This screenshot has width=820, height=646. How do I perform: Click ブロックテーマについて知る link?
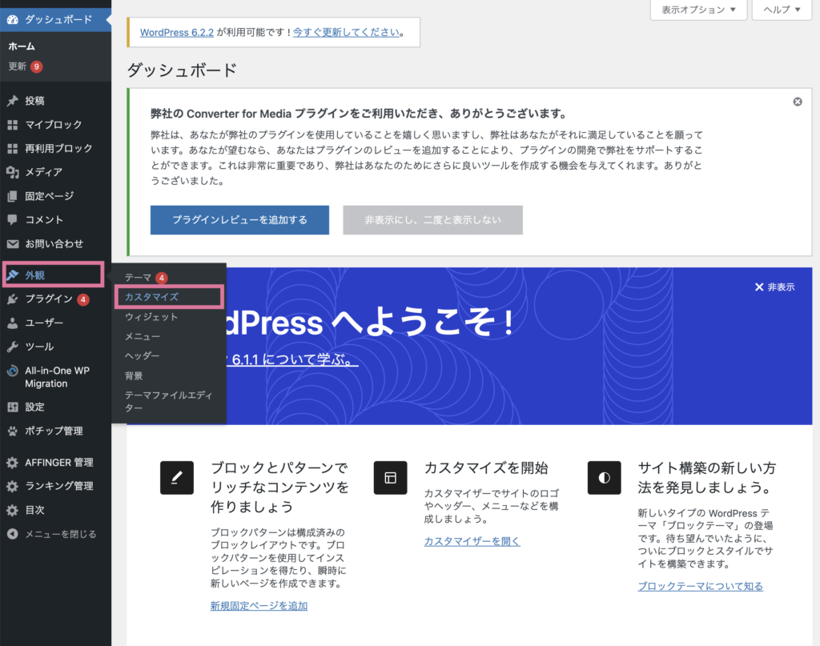pyautogui.click(x=700, y=587)
